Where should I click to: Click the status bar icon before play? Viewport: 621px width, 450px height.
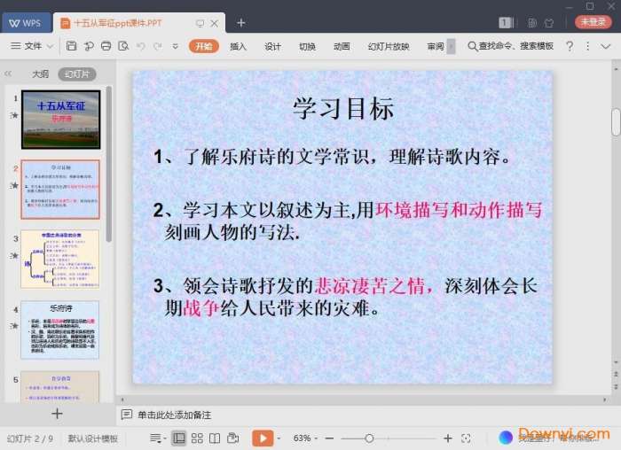click(233, 438)
